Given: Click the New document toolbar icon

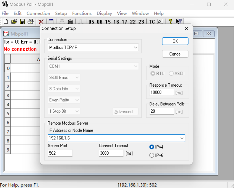Looking at the screenshot, I should tap(6, 21).
